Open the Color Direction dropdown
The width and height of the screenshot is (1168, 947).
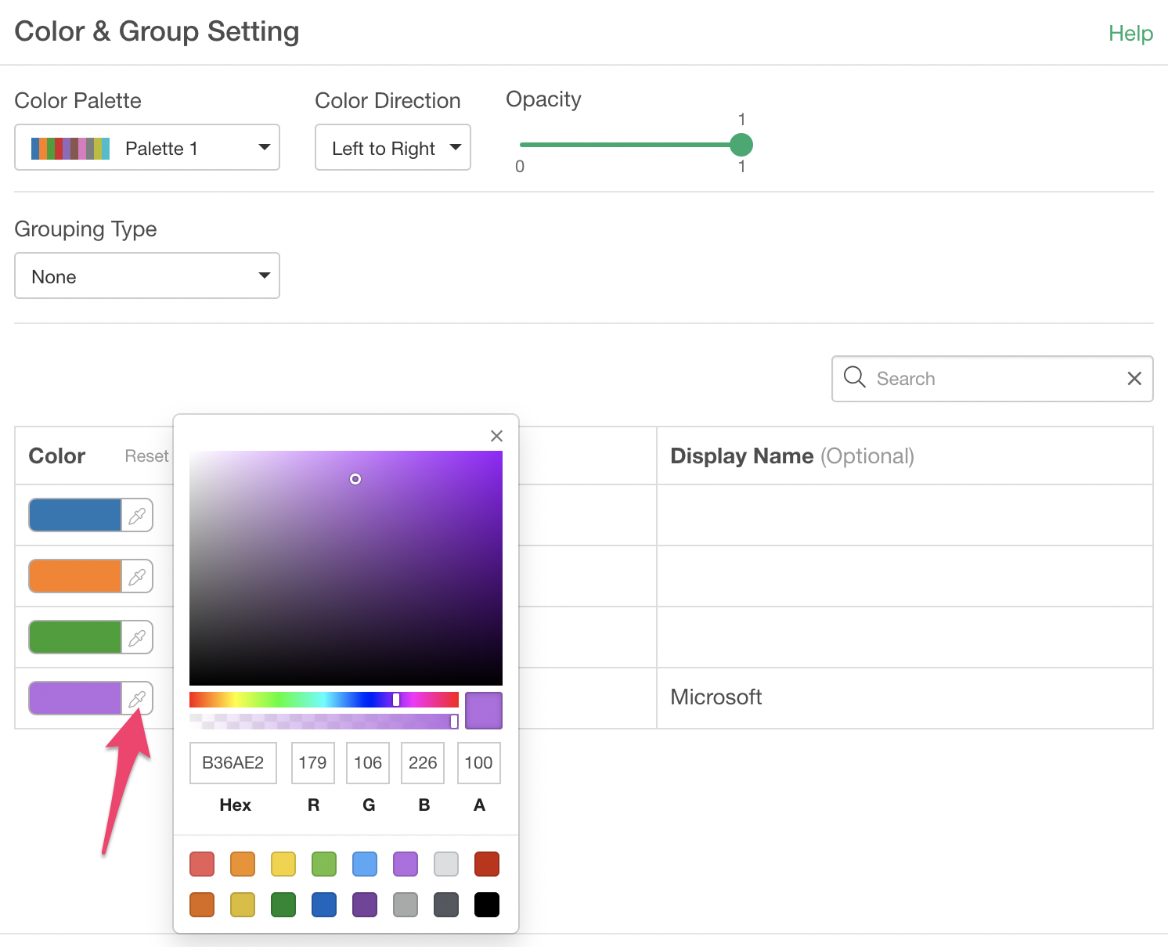pos(393,147)
